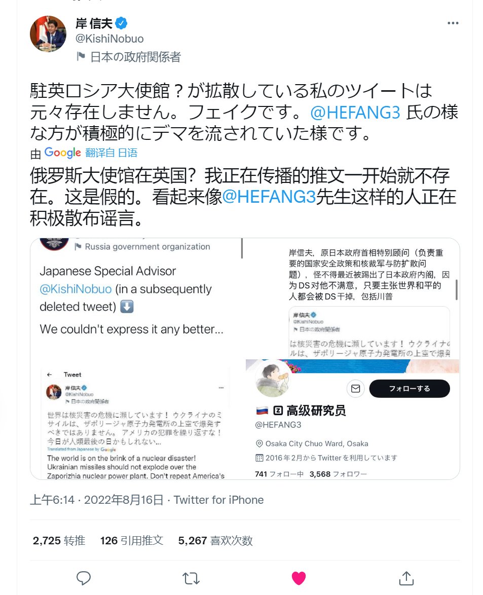View the 5,267 喜欢次数 likes list

coord(215,540)
